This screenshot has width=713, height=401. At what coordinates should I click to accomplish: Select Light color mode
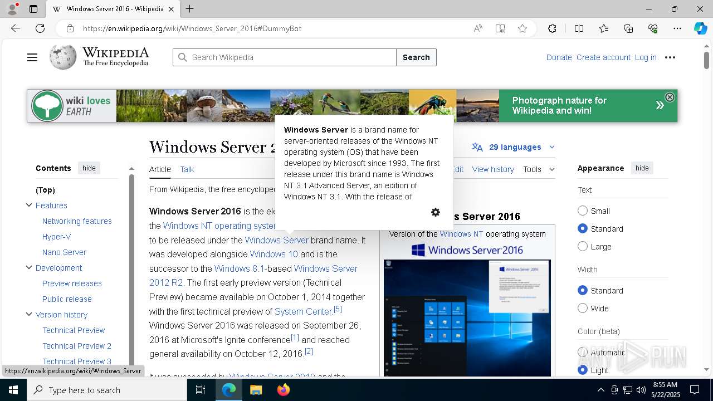pos(583,370)
